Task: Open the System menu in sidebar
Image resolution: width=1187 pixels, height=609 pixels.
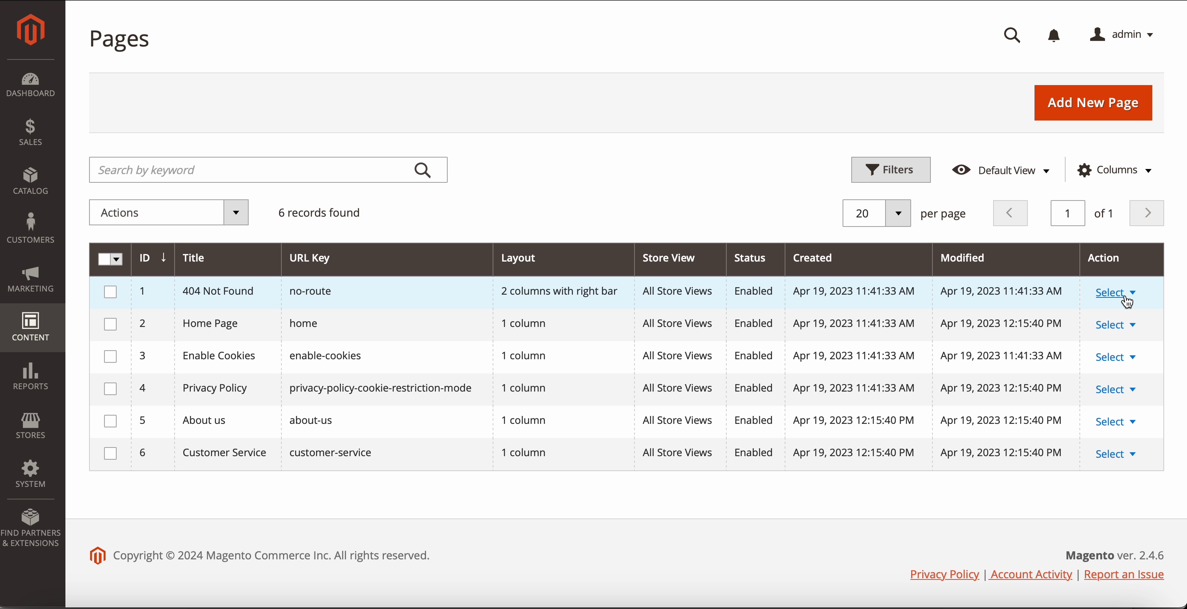Action: pyautogui.click(x=30, y=474)
